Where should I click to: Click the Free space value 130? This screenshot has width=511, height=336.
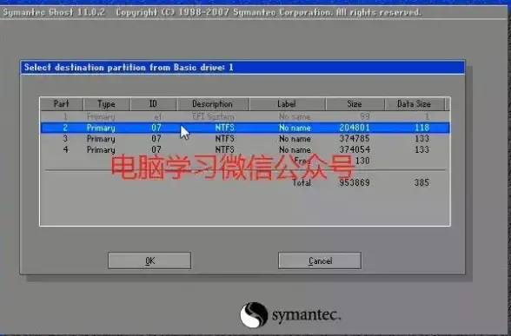(x=362, y=161)
